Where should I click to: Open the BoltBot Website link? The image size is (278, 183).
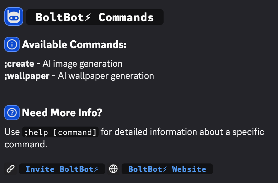(x=167, y=169)
